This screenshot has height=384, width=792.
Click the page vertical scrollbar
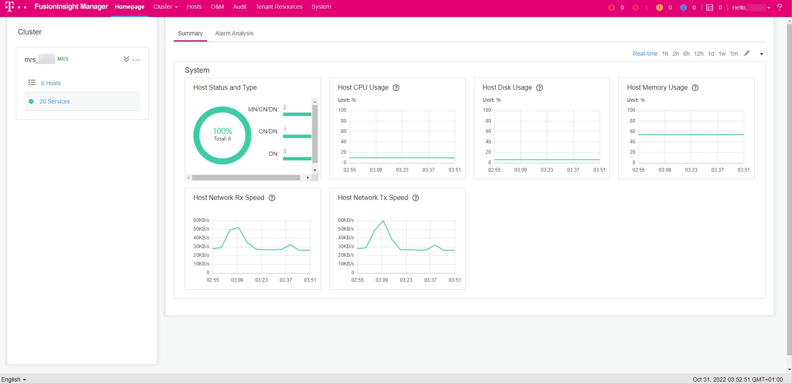pos(789,190)
